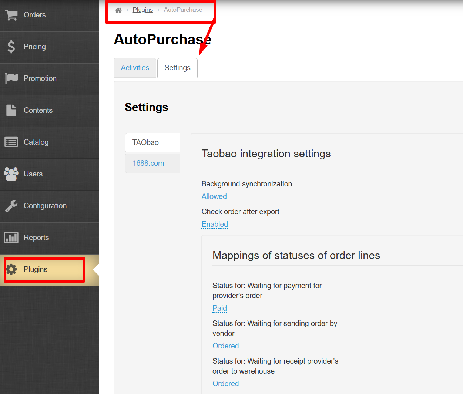The width and height of the screenshot is (463, 394).
Task: Open the 1688.com settings section
Action: [148, 163]
